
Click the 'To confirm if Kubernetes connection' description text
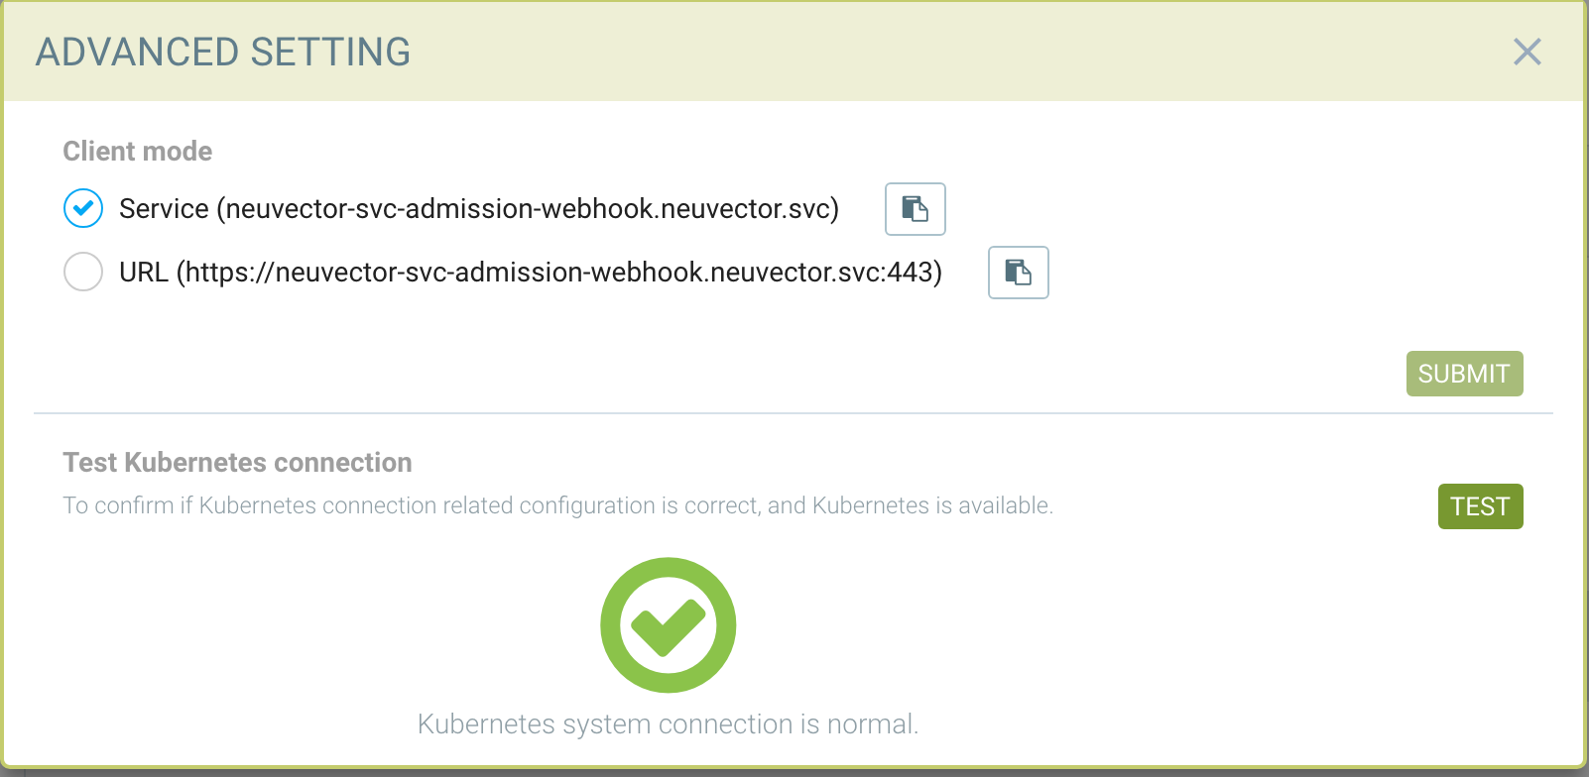coord(557,506)
